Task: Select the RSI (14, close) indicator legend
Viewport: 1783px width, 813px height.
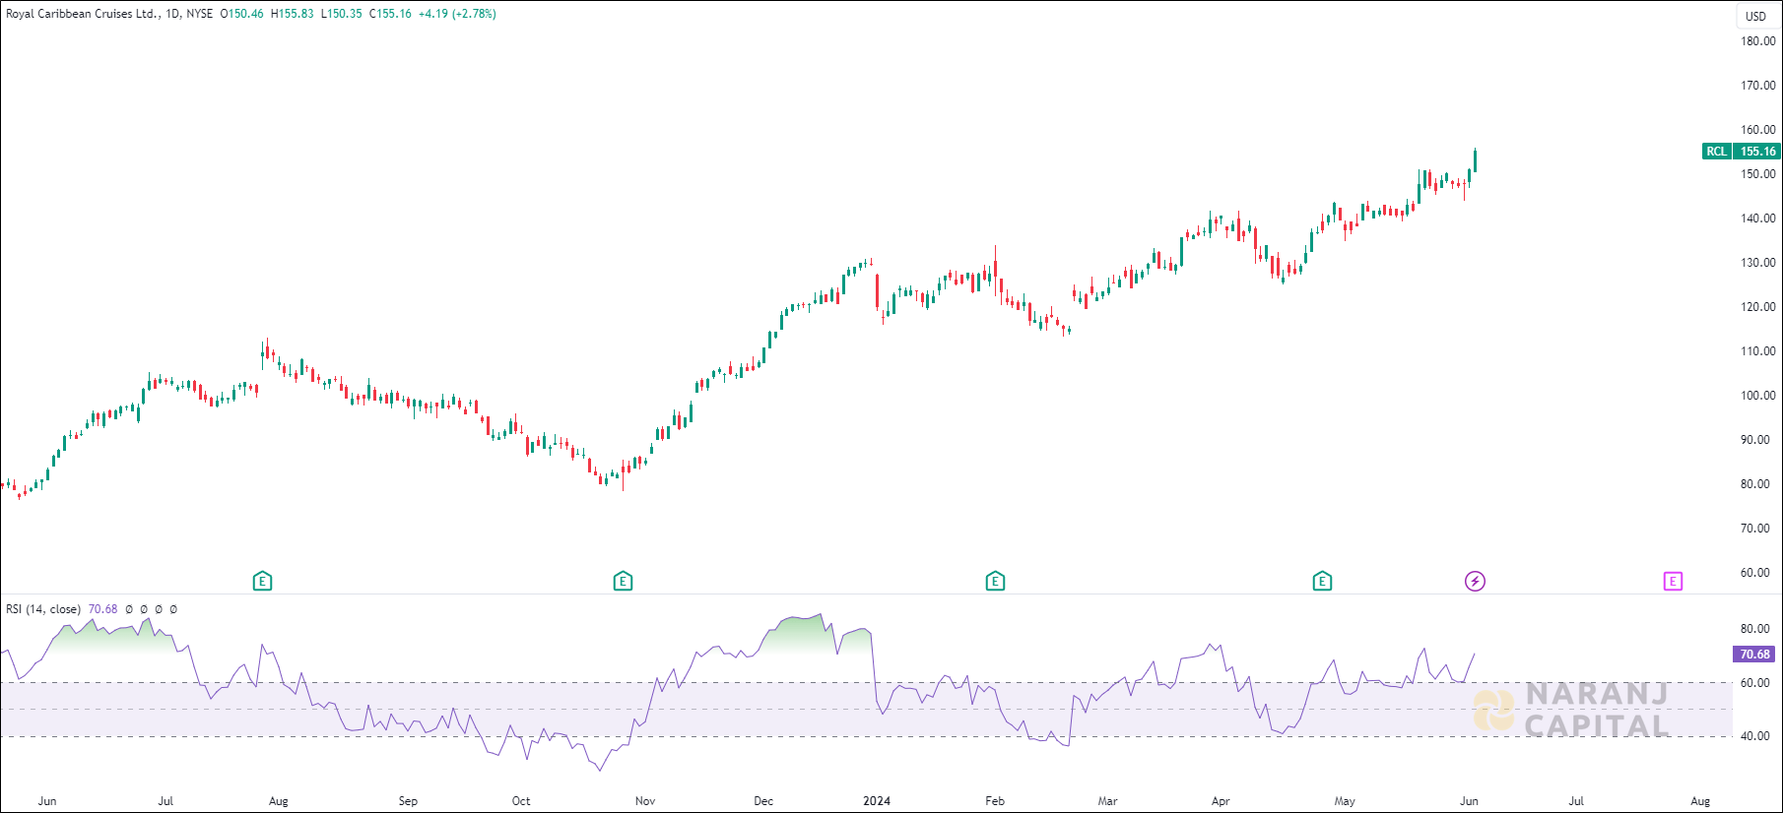Action: pyautogui.click(x=43, y=609)
